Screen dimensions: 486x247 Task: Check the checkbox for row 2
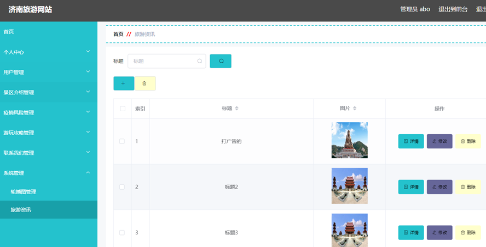pos(122,187)
